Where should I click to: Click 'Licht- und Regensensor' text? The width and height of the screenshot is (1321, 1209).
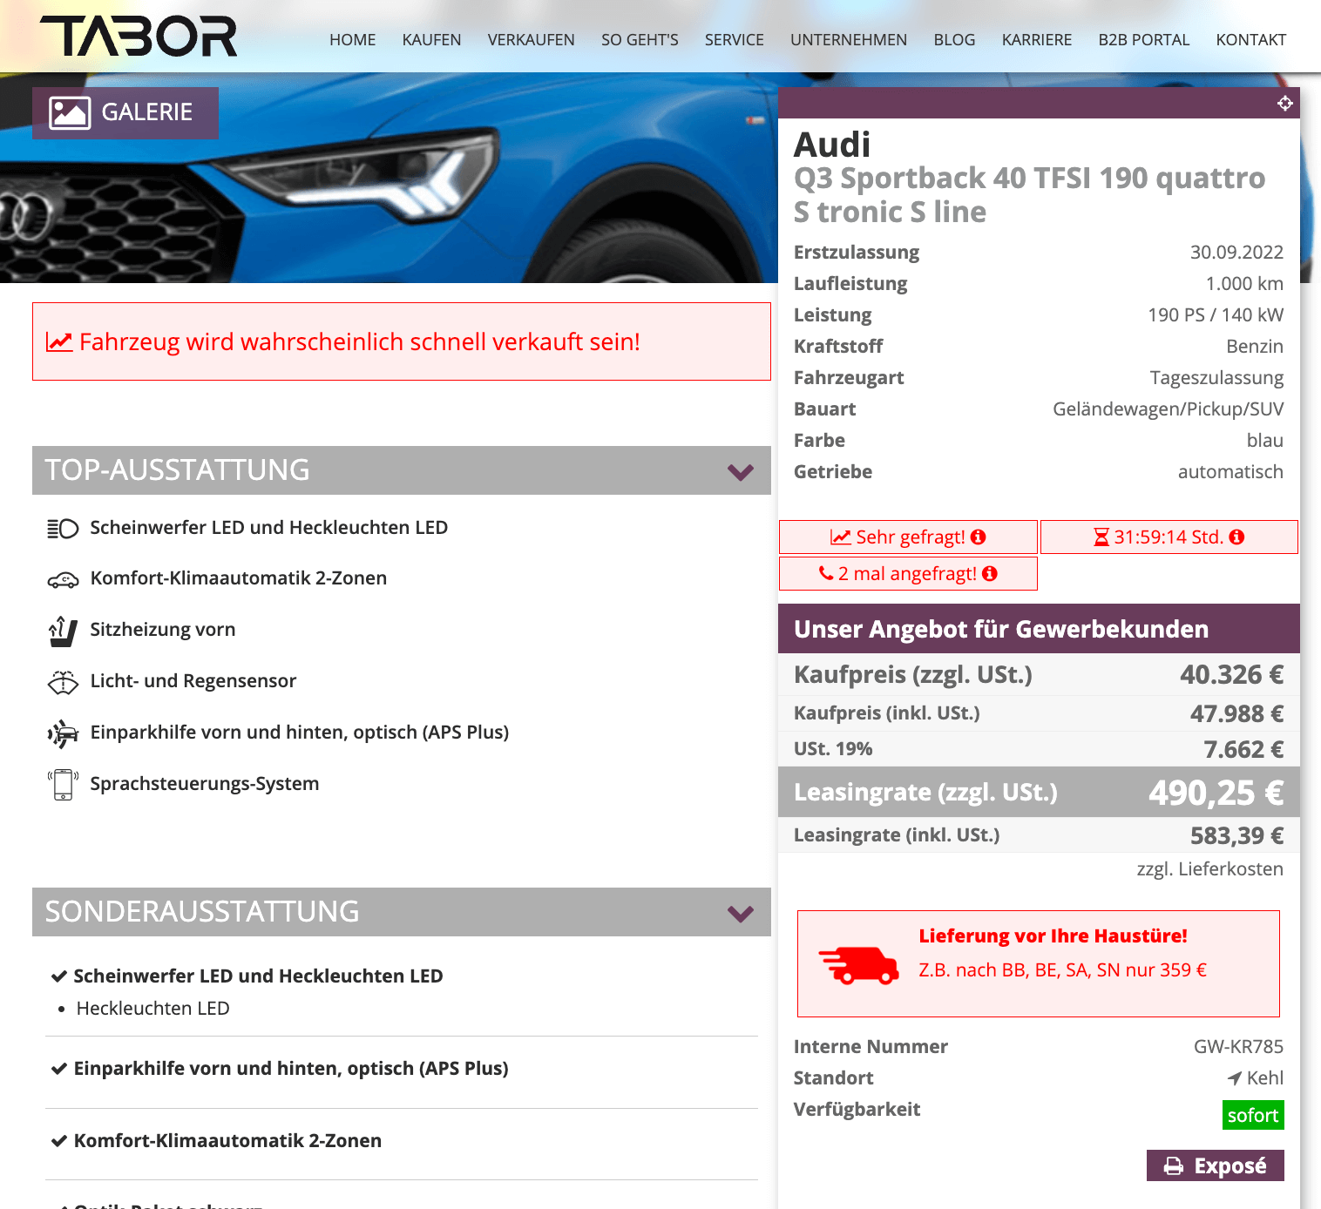pyautogui.click(x=193, y=681)
